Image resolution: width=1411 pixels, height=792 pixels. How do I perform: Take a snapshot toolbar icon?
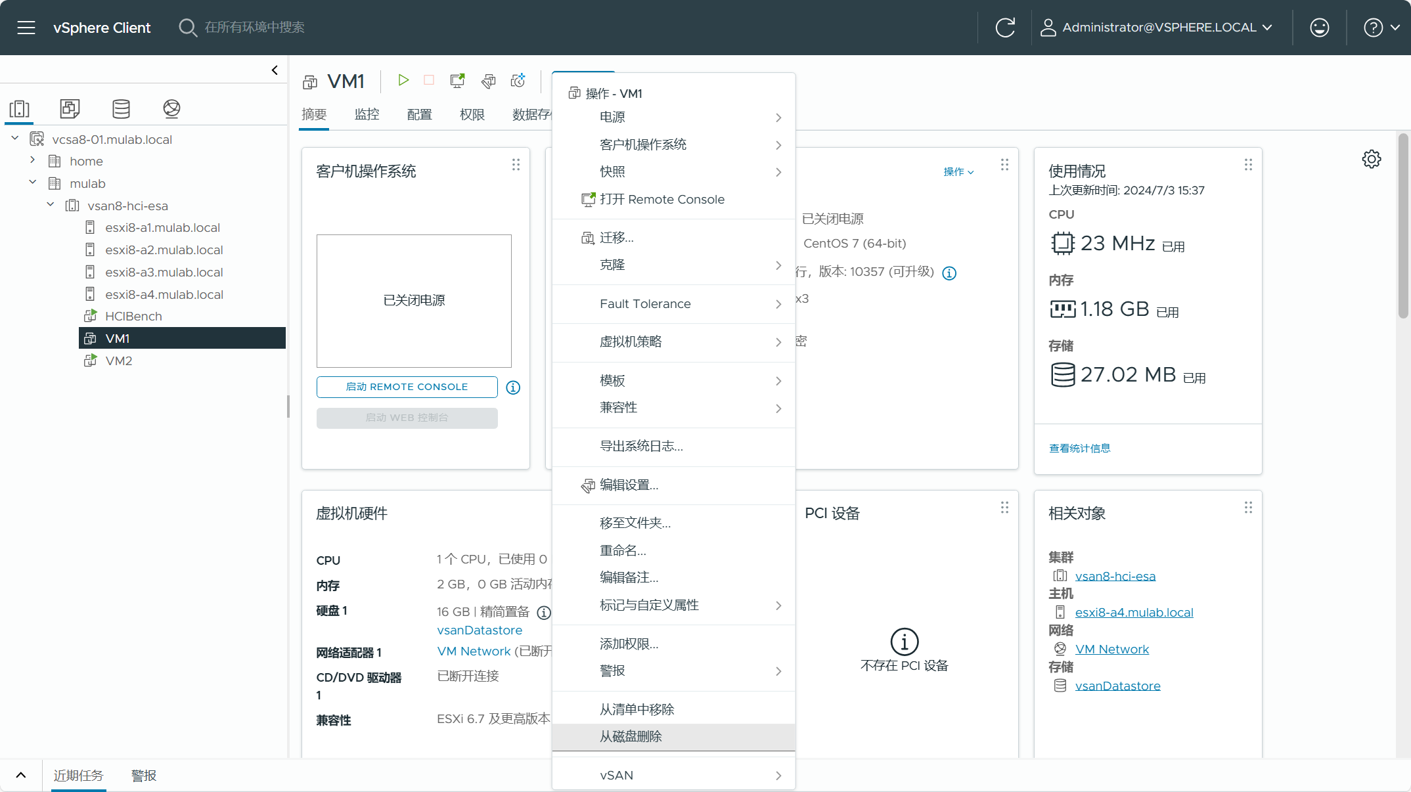(x=518, y=80)
